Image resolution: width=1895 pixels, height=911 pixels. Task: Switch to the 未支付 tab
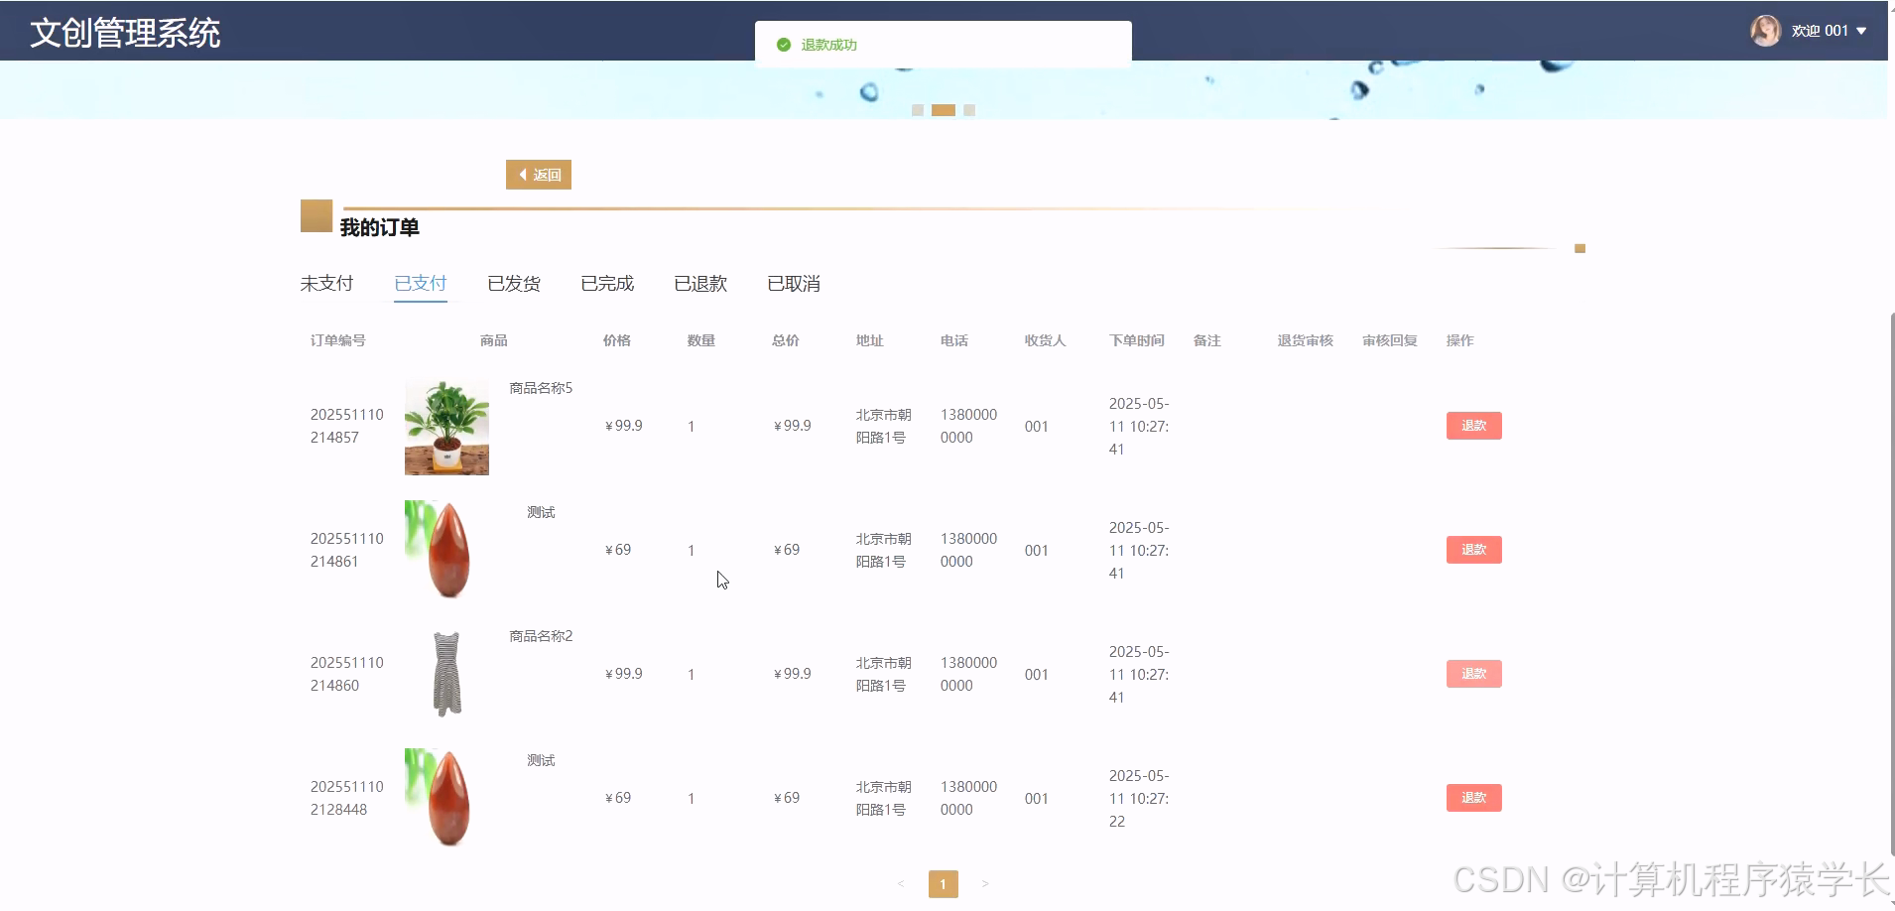[x=326, y=284]
